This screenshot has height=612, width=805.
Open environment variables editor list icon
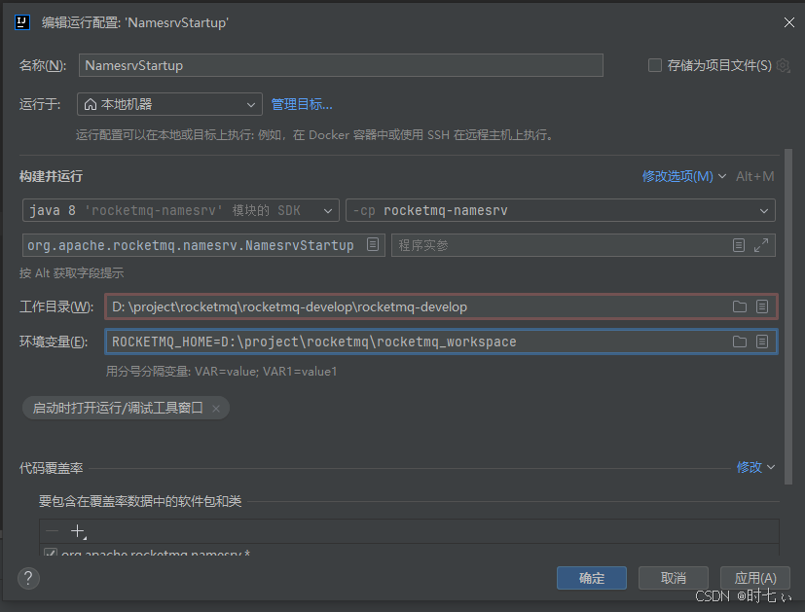(x=763, y=342)
